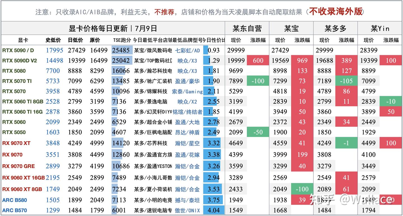Click the brand cell 撼与/泰坦
Image resolution: width=403 pixels, height=216 pixels.
click(188, 200)
